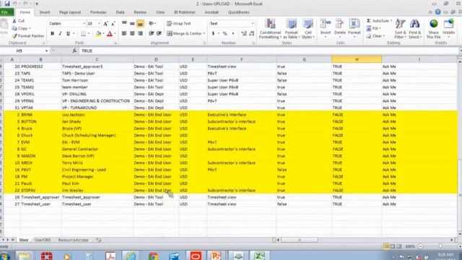Open Find & Select binoculars
Screen dimensions: 462x260
pyautogui.click(x=415, y=29)
